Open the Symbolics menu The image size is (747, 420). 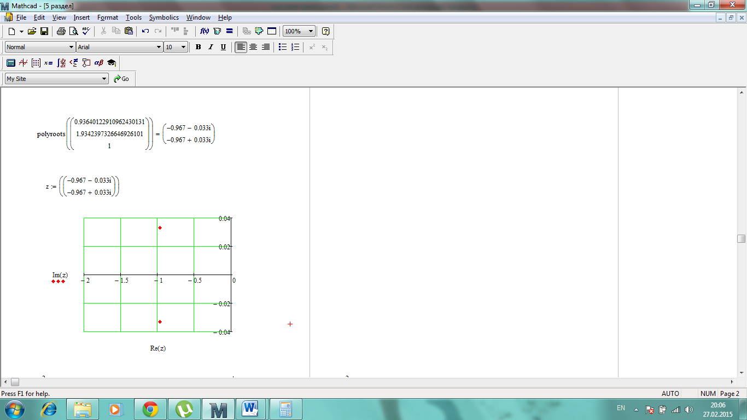tap(164, 17)
